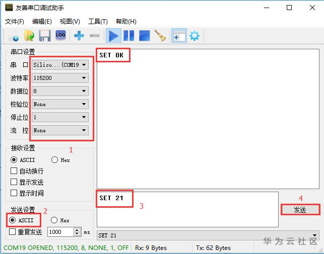Open the 文件(F) menu
Image resolution: width=324 pixels, height=254 pixels.
15,22
